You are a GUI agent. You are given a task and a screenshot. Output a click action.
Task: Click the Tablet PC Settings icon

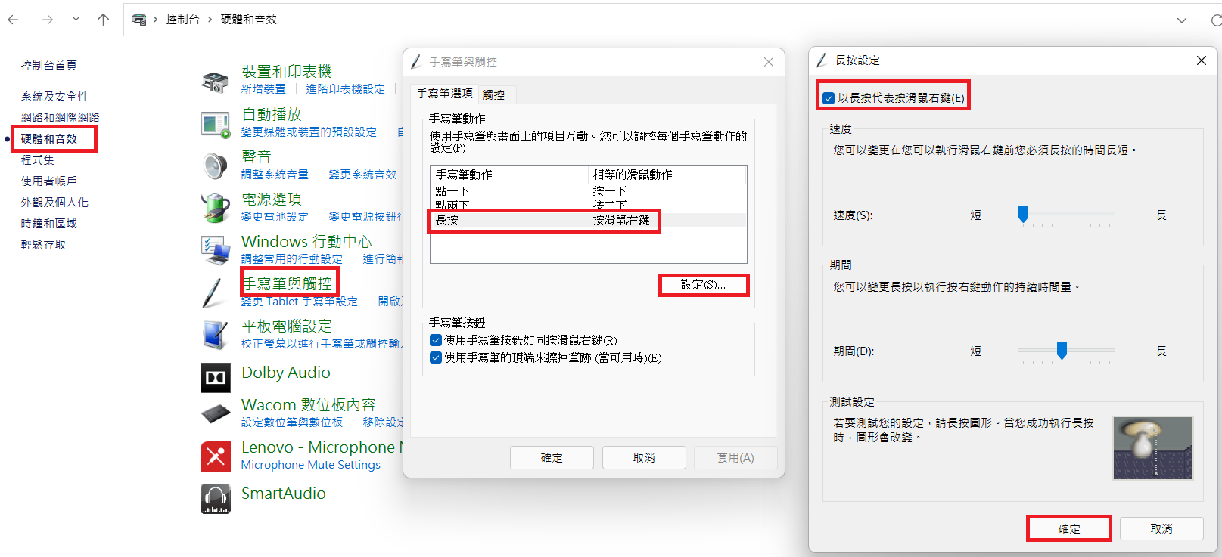pos(216,335)
